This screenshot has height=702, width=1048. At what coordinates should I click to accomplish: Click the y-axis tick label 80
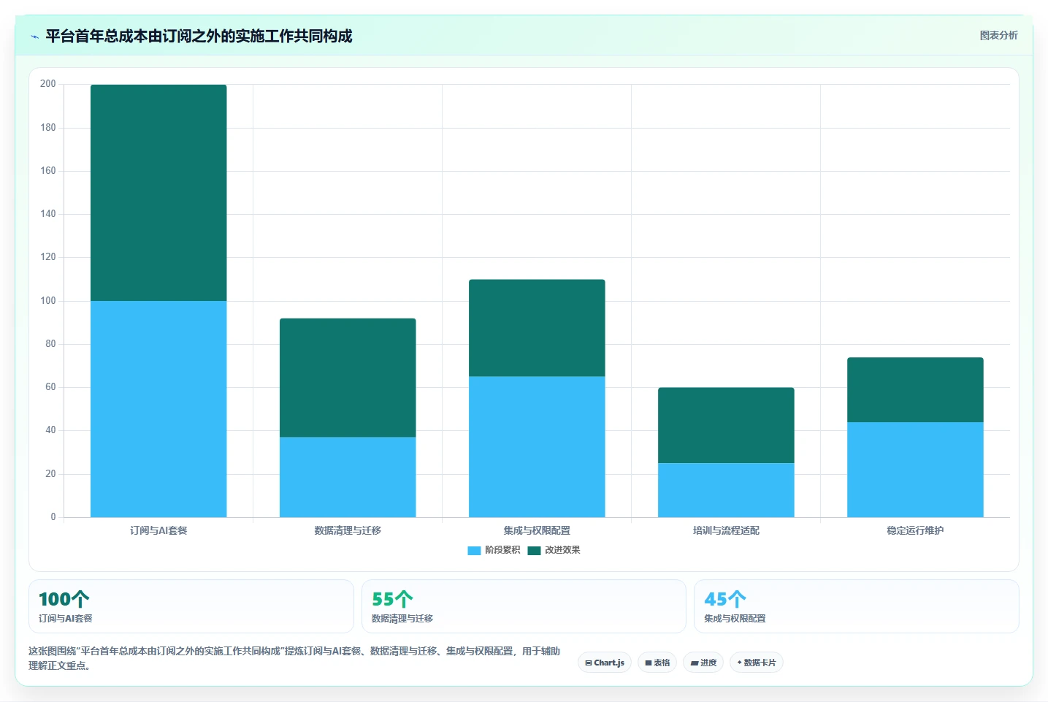click(50, 344)
